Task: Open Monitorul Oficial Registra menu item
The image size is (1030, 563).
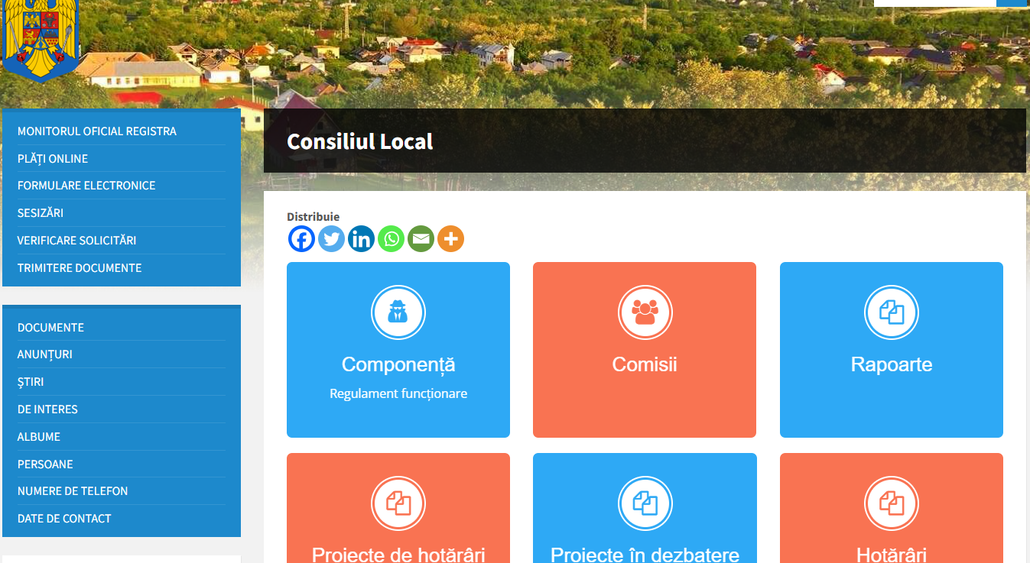Action: pyautogui.click(x=97, y=131)
